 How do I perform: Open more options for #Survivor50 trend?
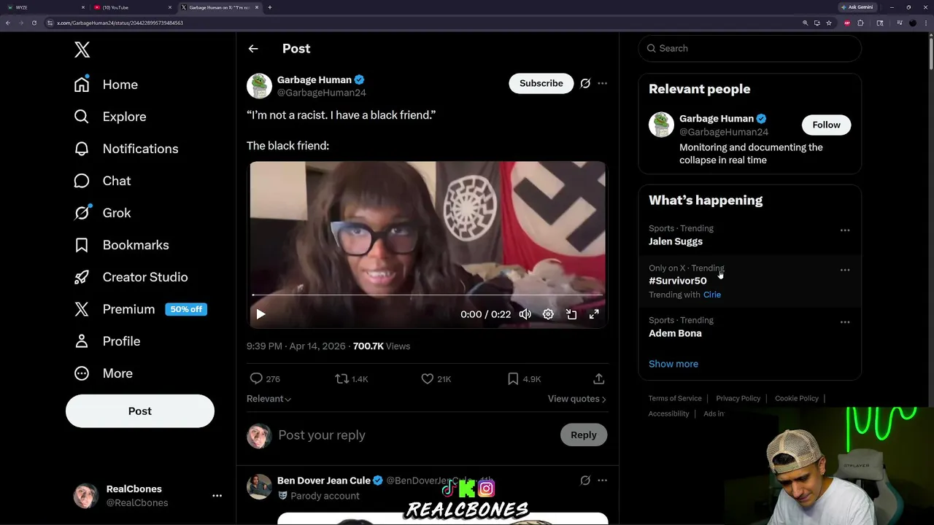[845, 270]
